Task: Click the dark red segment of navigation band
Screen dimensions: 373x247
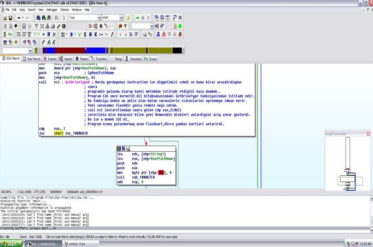Action: coord(70,50)
